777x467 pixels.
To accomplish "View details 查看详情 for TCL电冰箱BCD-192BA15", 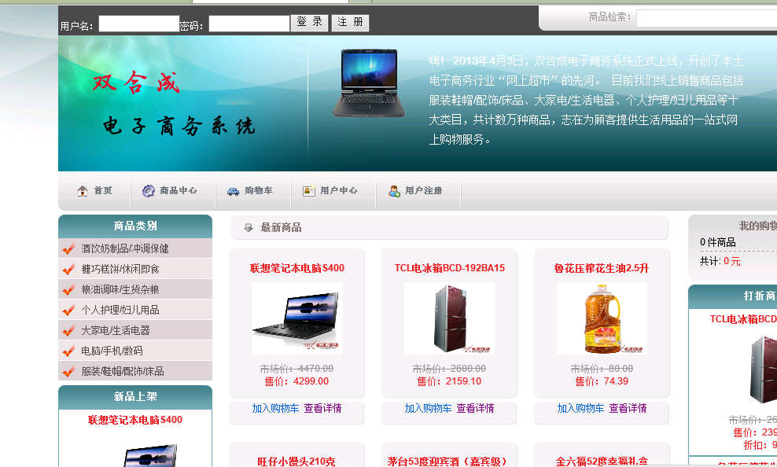I will point(475,408).
